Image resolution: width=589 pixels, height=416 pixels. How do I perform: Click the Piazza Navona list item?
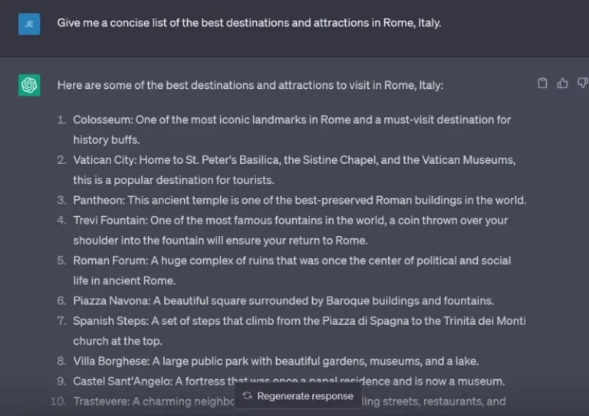(x=283, y=301)
